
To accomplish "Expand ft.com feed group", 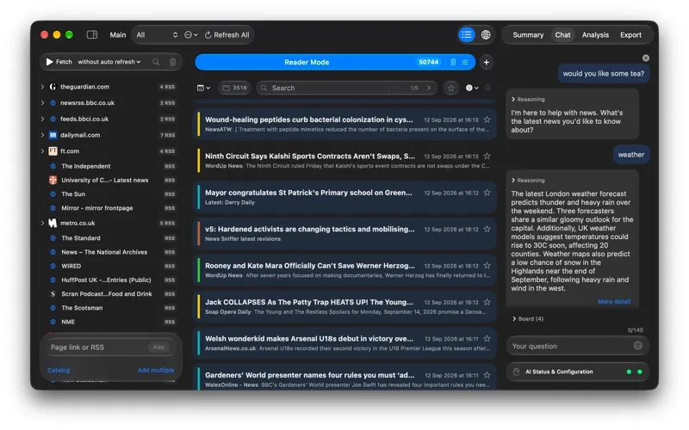I will pos(42,151).
